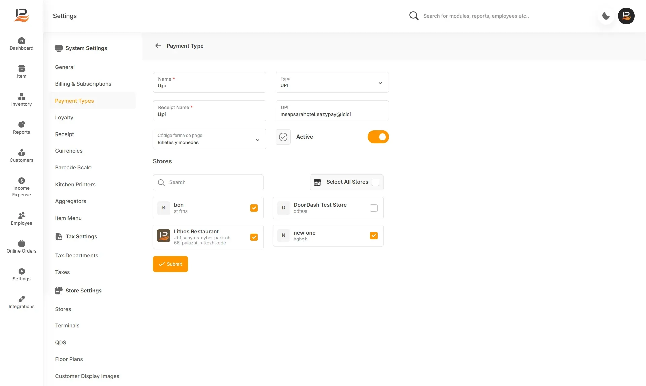Click the N avatar of new one store
Viewport: 646px width, 386px height.
click(x=283, y=235)
